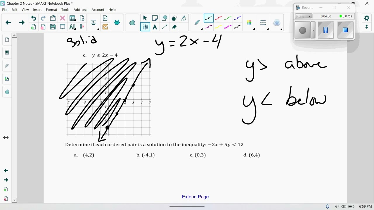Undo the last action
The image size is (374, 210).
click(x=33, y=18)
